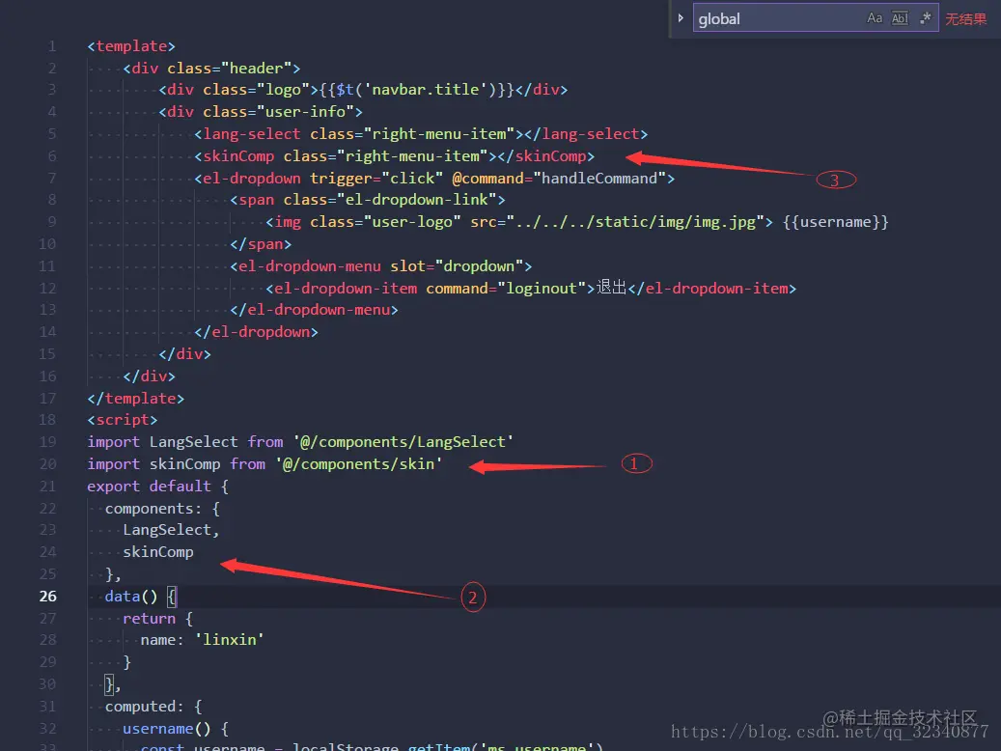
Task: Click 'skinComp' in the import statement on line 20
Action: click(x=185, y=464)
